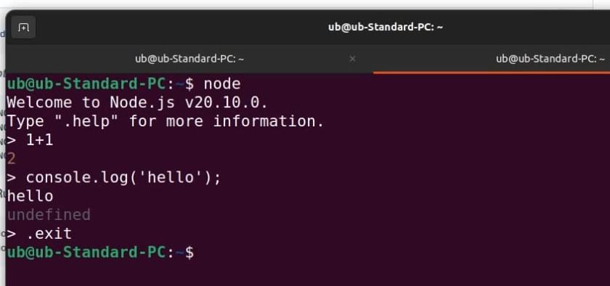Switch to the first ub@ub-Standard-PC tab
The image size is (610, 286).
click(x=190, y=59)
